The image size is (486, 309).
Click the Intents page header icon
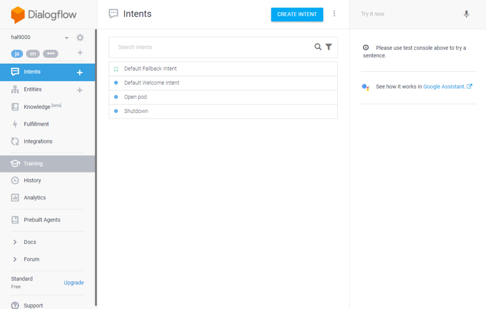click(x=113, y=14)
